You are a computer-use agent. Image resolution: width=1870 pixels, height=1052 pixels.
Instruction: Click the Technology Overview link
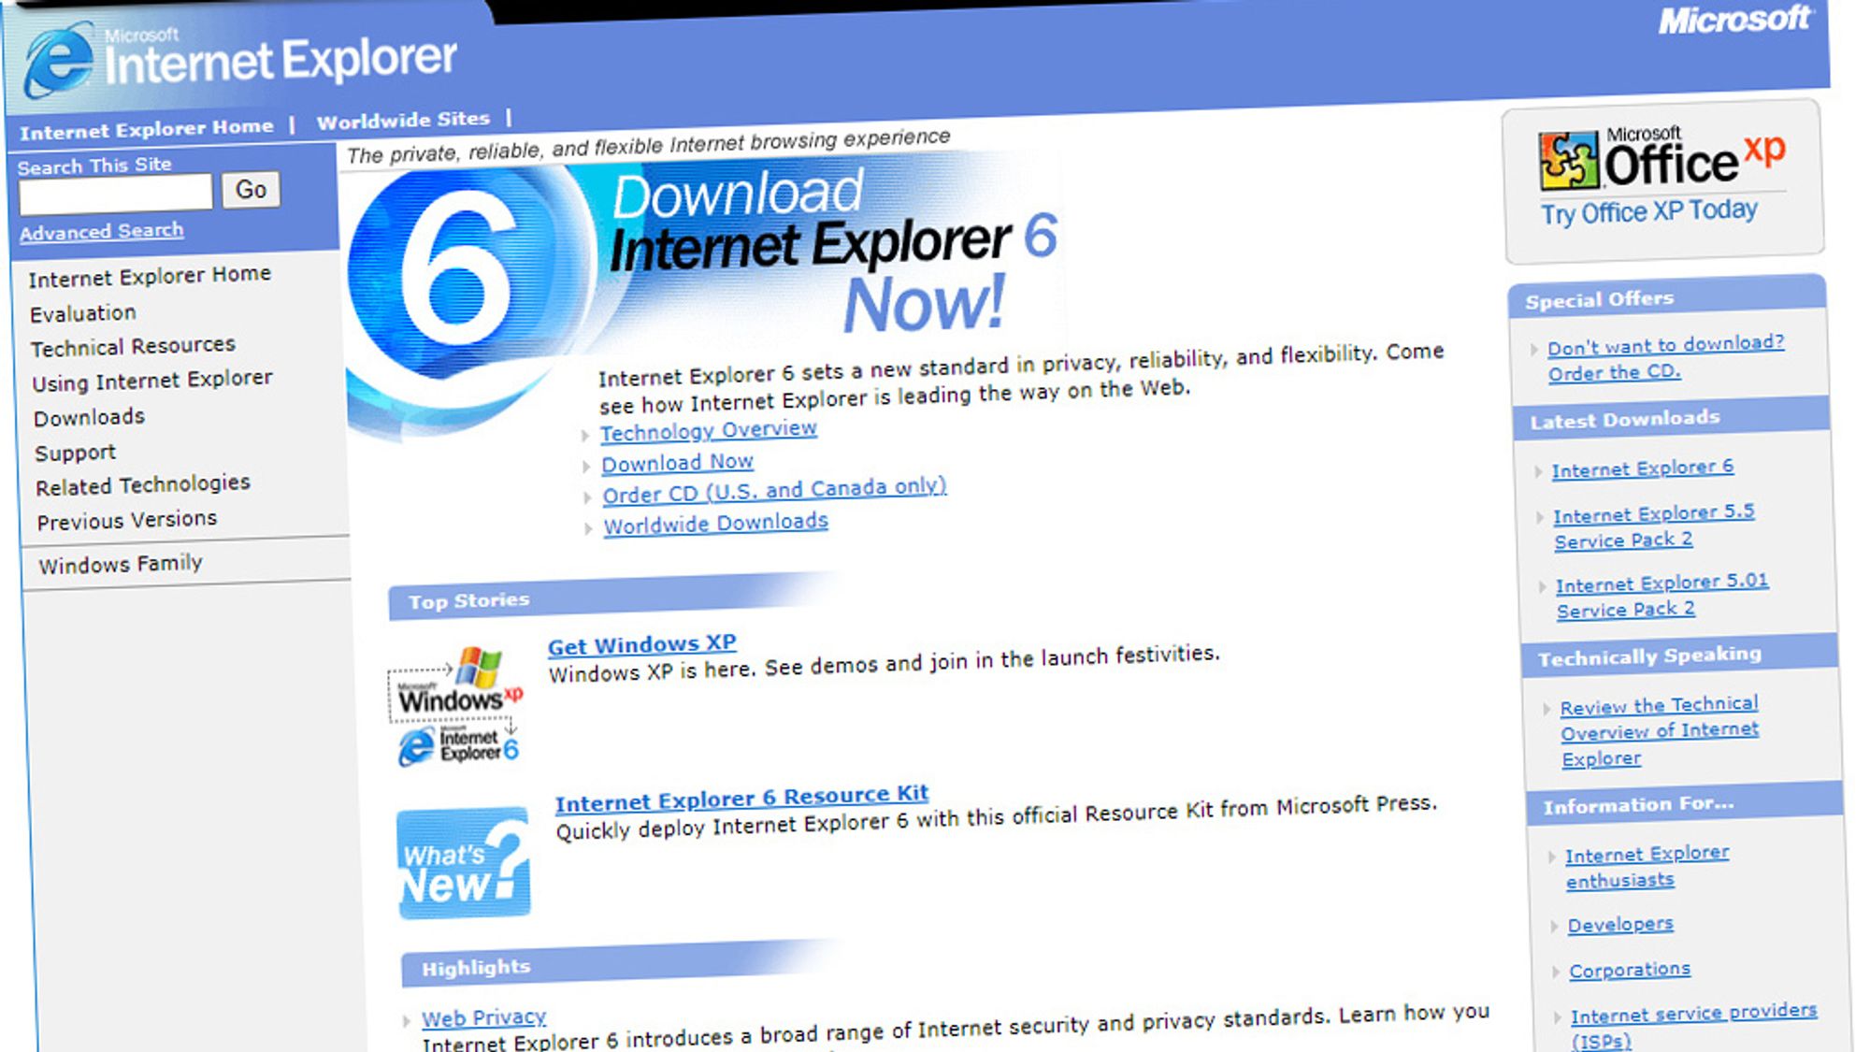click(x=704, y=427)
